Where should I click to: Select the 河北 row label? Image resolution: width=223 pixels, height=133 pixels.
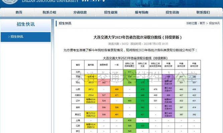tap(78, 82)
